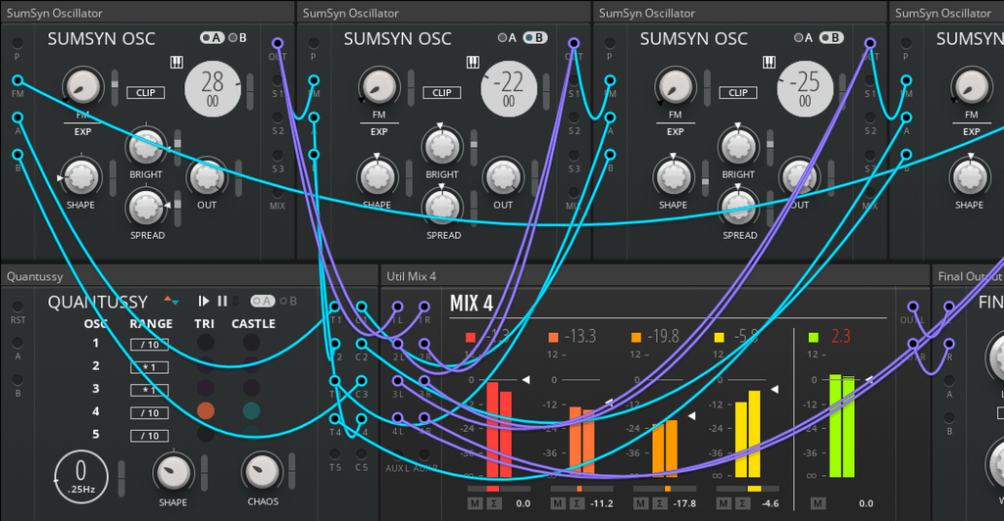
Task: Open CLIP mode selector on oscillator with pitch -22
Action: tap(442, 93)
